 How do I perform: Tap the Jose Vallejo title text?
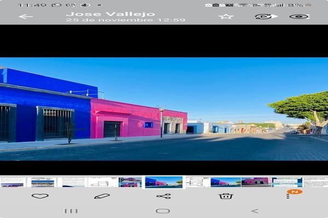tap(110, 14)
